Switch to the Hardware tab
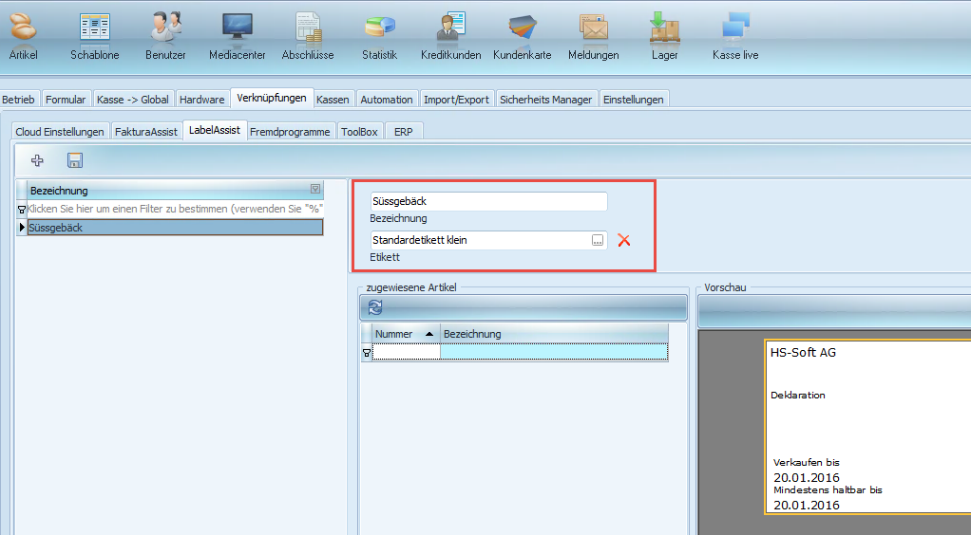971x535 pixels. coord(201,100)
